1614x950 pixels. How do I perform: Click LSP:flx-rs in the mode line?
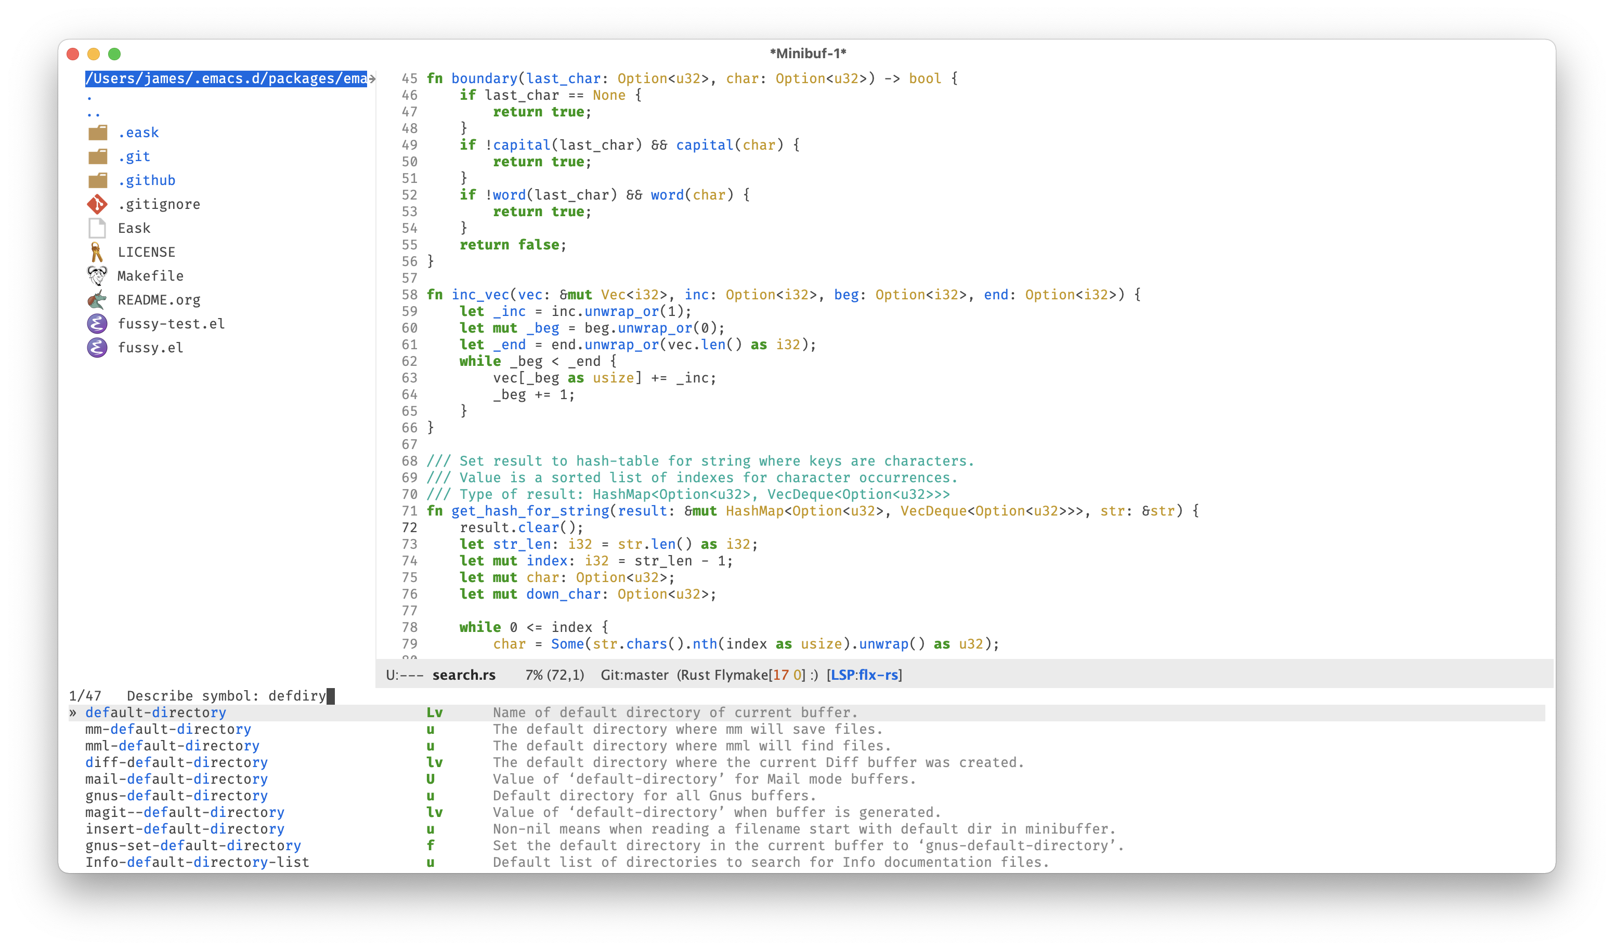[x=864, y=675]
